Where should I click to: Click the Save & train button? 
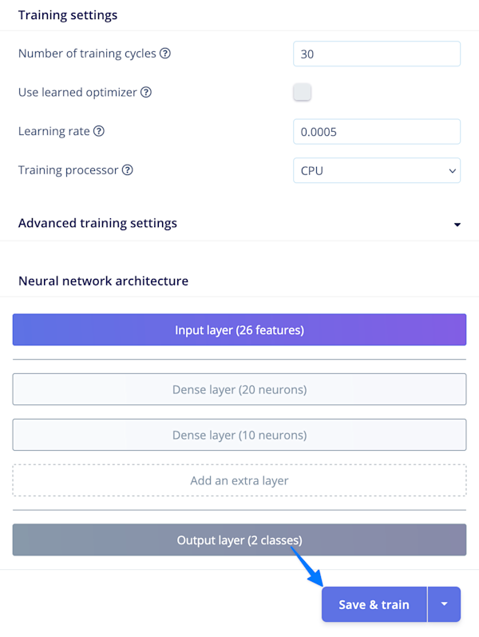374,605
